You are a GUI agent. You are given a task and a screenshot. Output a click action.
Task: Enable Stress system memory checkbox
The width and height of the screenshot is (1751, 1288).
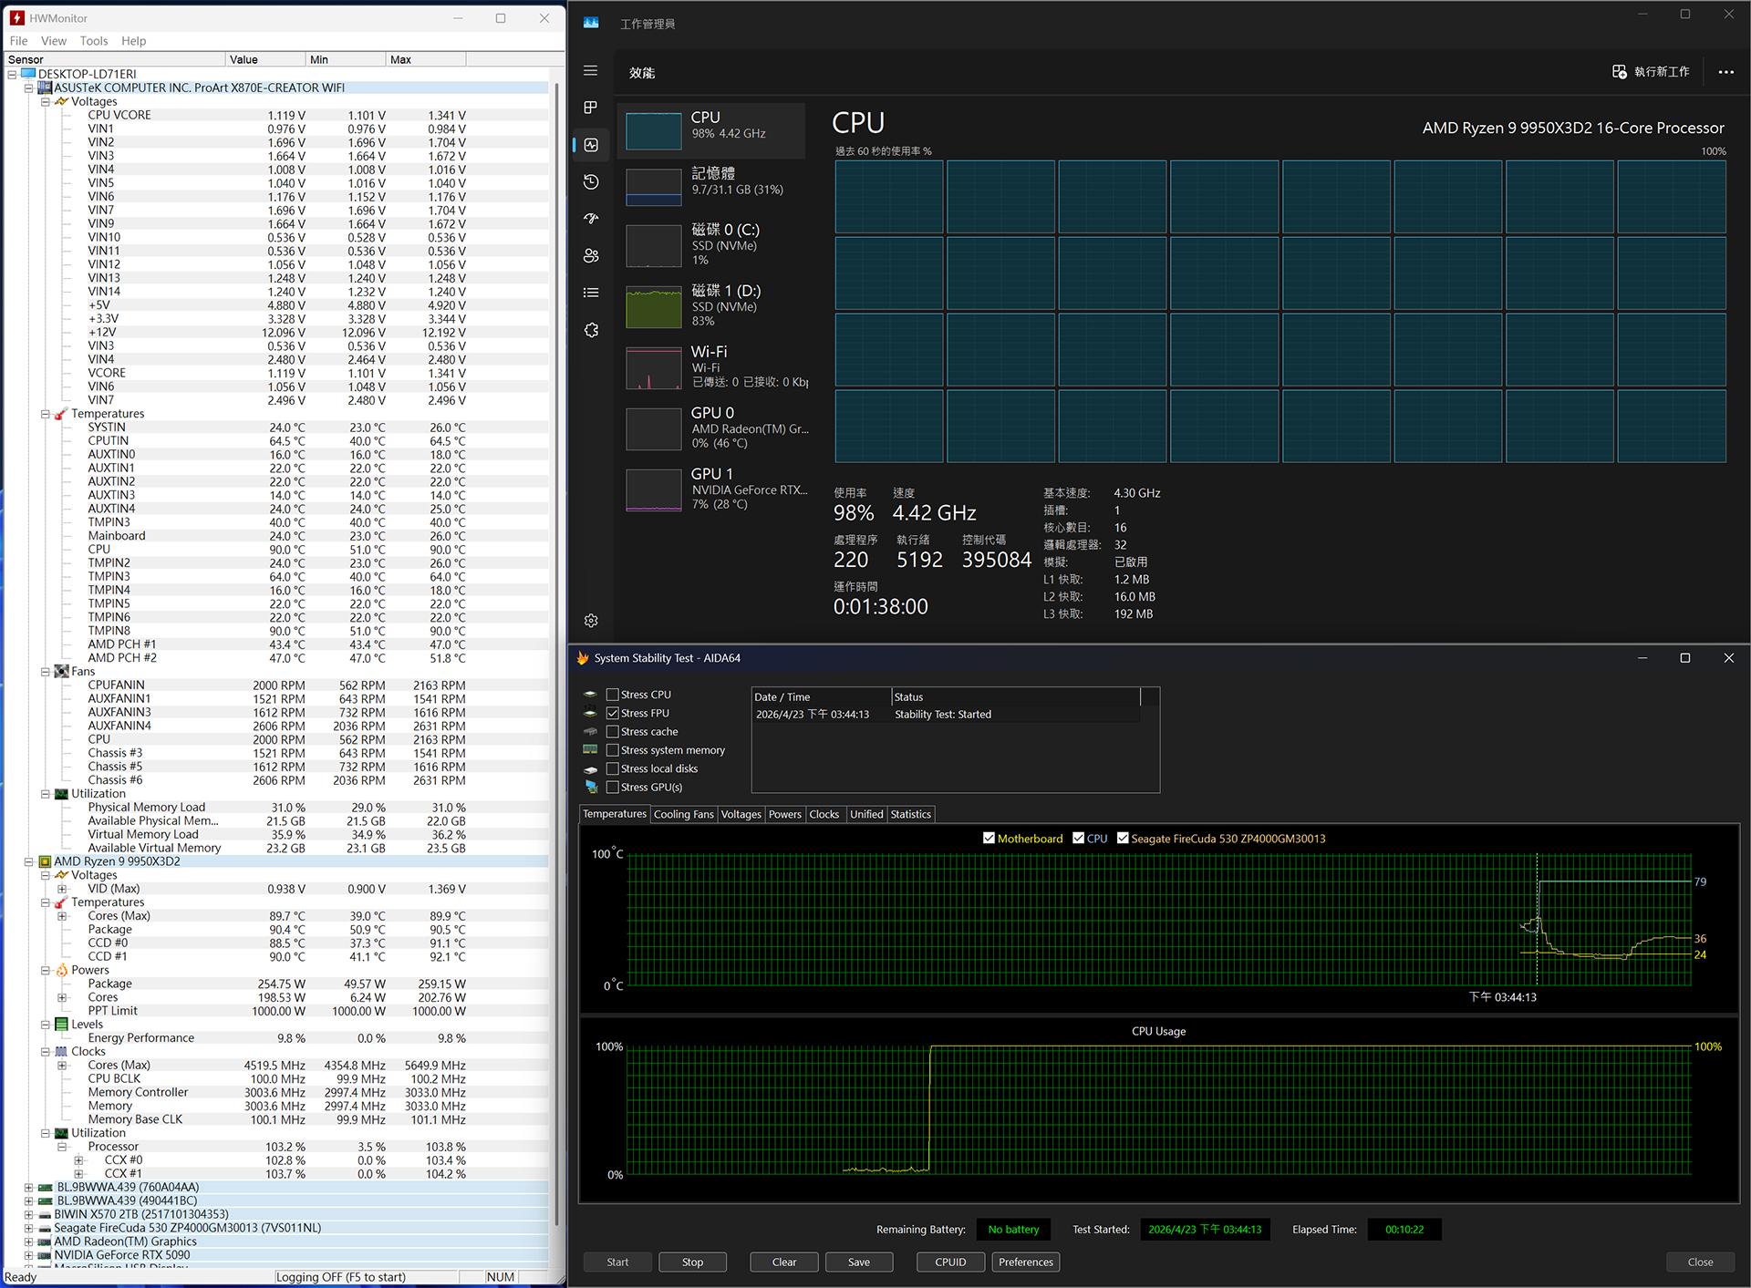point(613,750)
